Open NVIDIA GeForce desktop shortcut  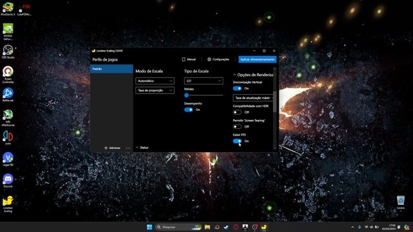[x=8, y=32]
